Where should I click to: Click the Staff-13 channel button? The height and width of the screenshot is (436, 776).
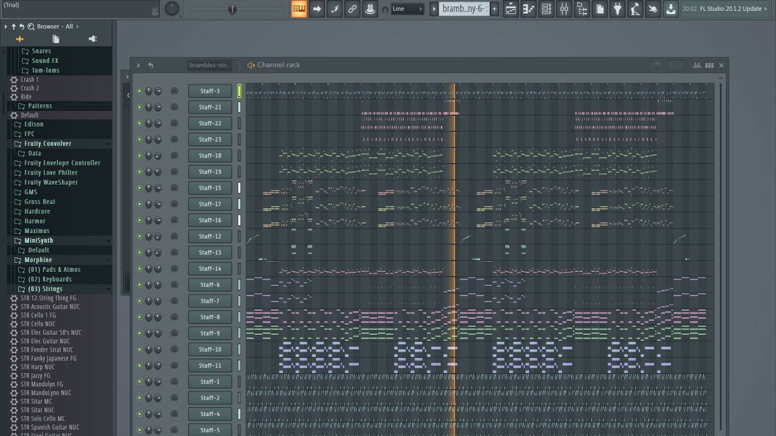point(210,252)
